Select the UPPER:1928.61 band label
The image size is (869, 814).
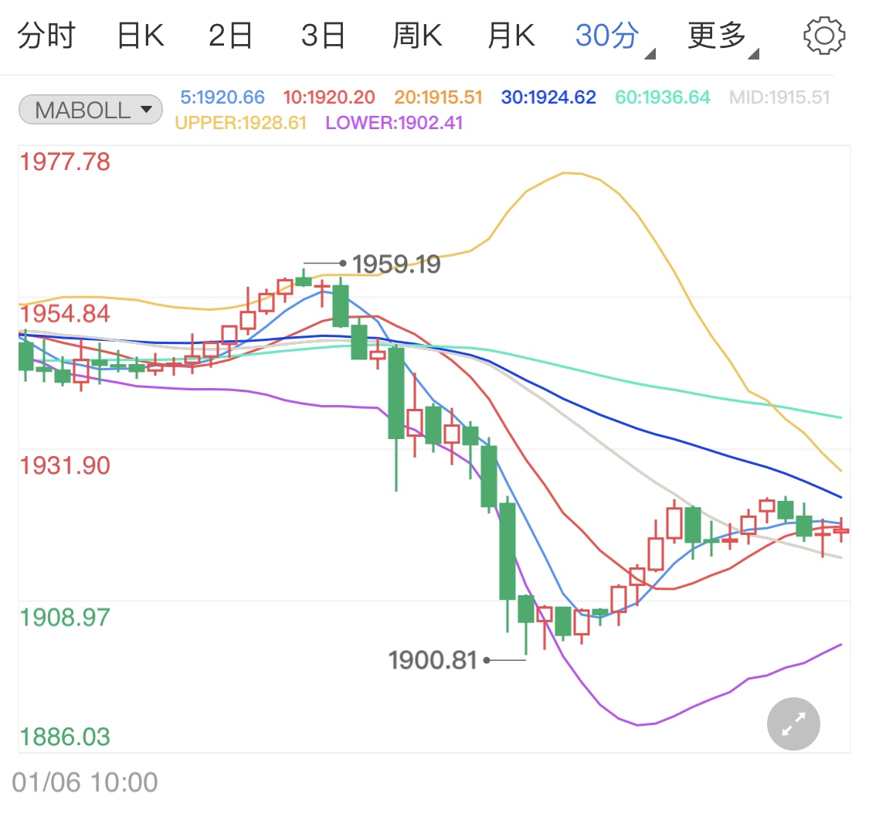click(x=241, y=123)
